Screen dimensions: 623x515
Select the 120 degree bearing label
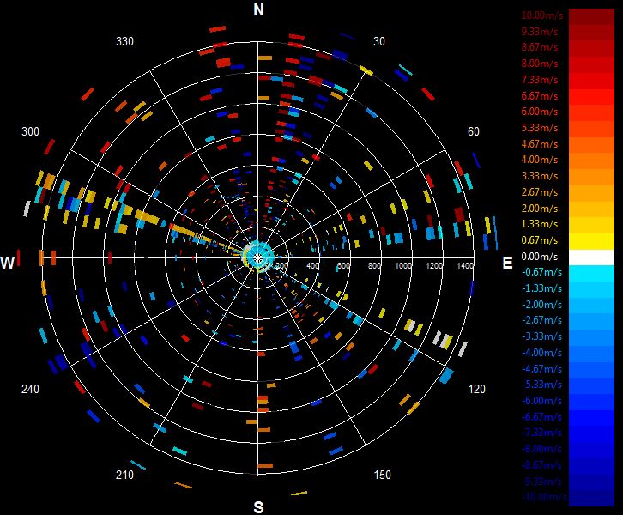click(476, 389)
